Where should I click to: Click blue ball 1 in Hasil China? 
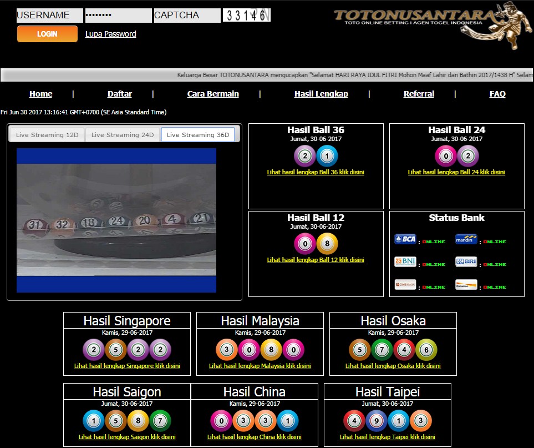pos(288,421)
